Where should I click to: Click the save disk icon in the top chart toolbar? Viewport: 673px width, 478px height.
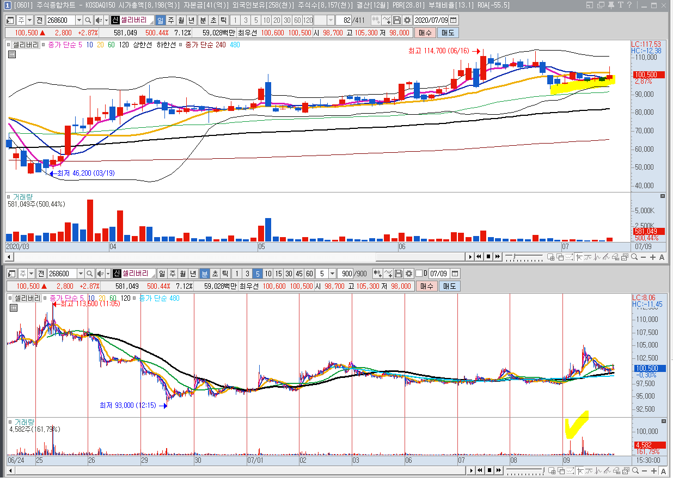tap(397, 20)
